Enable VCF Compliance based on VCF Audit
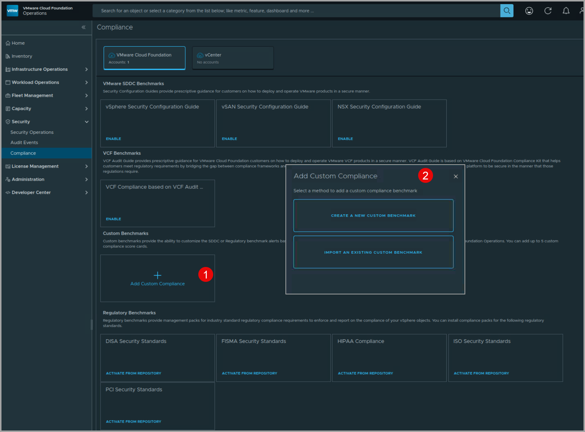Image resolution: width=585 pixels, height=432 pixels. coord(113,219)
